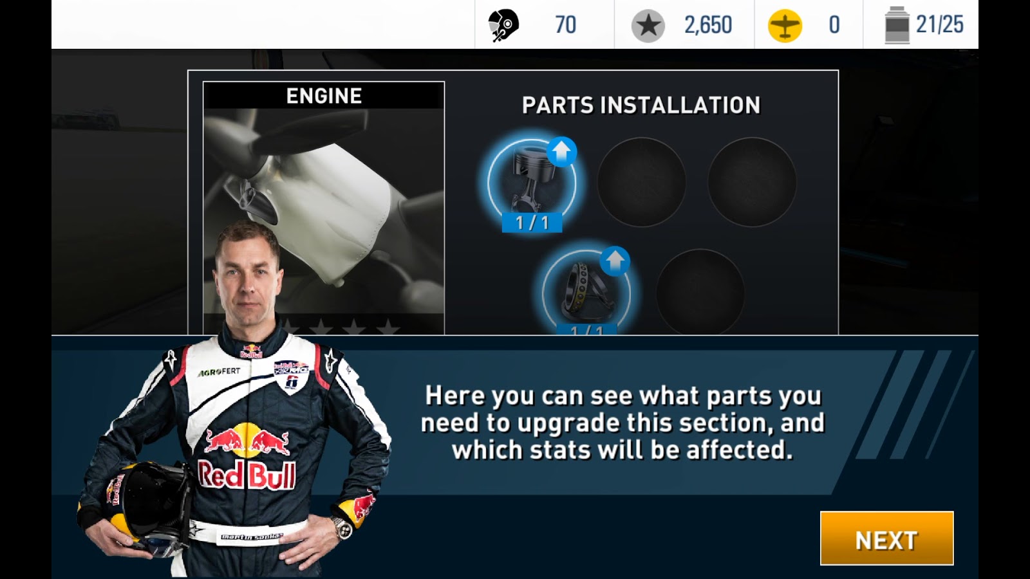Click the orange NEXT button
1030x579 pixels.
pyautogui.click(x=886, y=538)
